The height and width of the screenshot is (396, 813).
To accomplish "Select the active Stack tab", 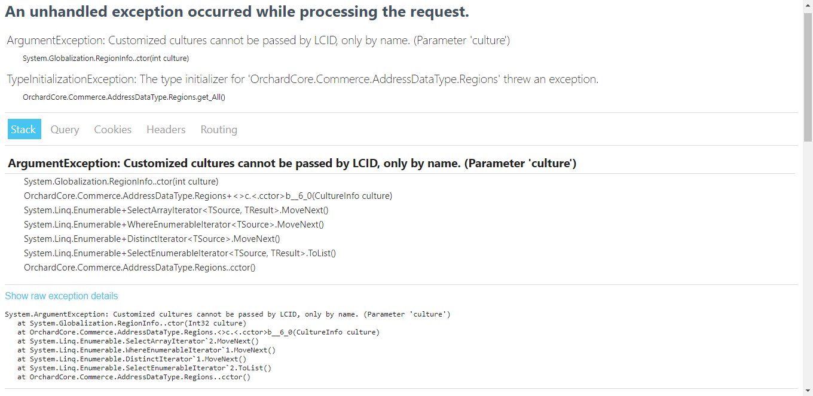I will 24,129.
